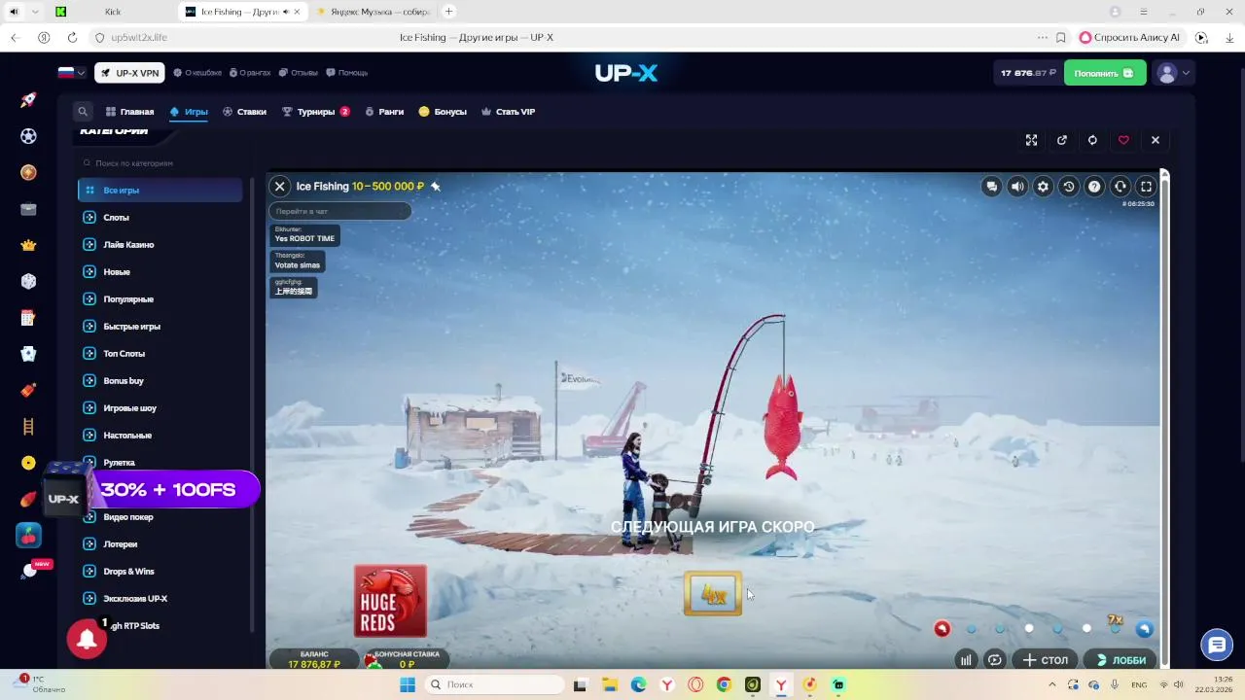
Task: Open the user profile avatar dropdown
Action: pyautogui.click(x=1173, y=73)
